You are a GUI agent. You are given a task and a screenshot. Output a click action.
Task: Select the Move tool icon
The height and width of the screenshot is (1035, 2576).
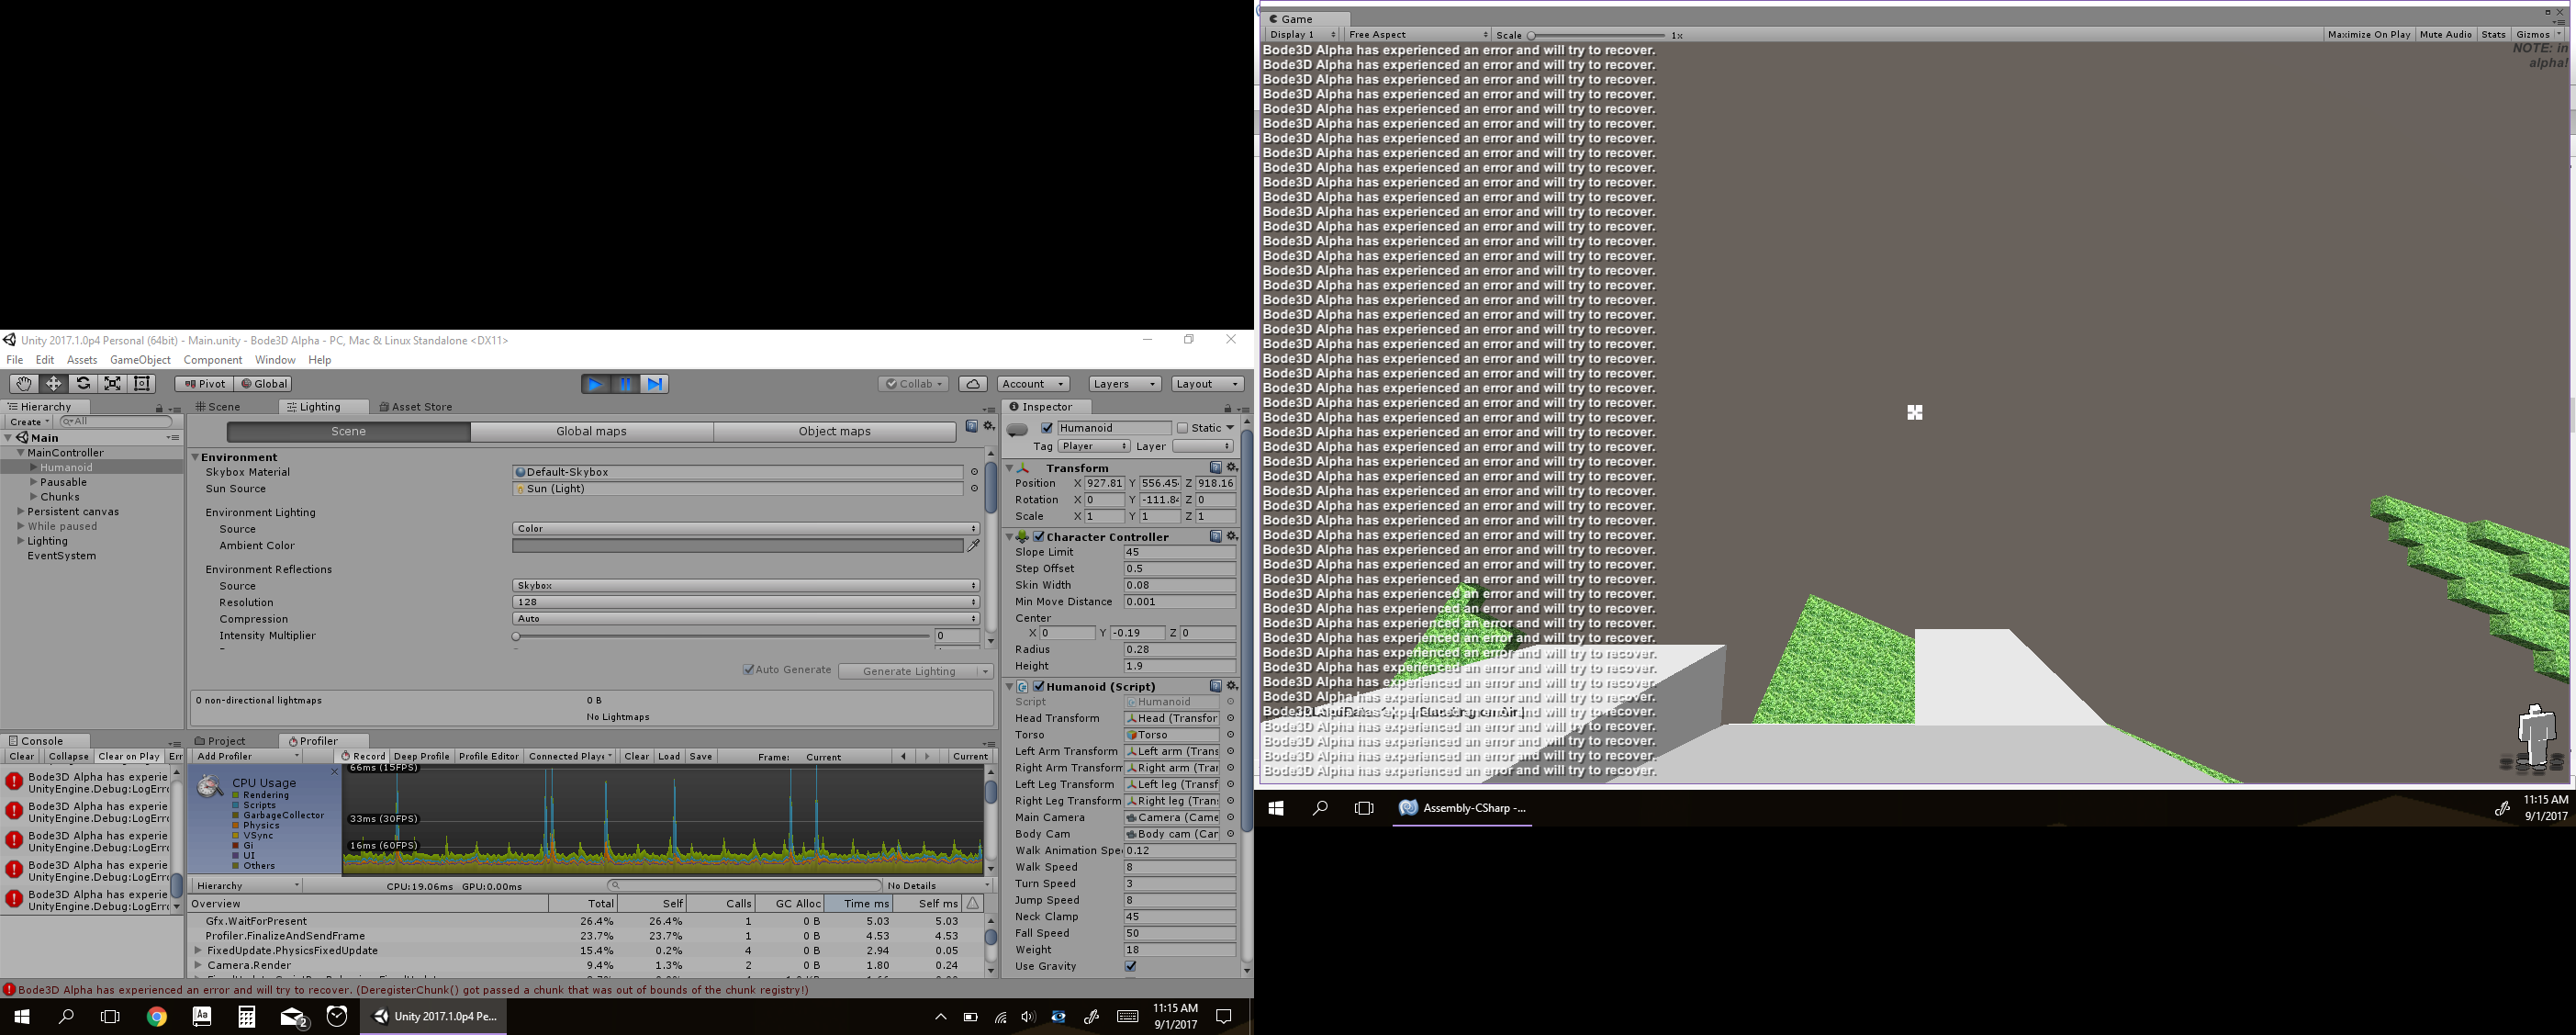[53, 384]
